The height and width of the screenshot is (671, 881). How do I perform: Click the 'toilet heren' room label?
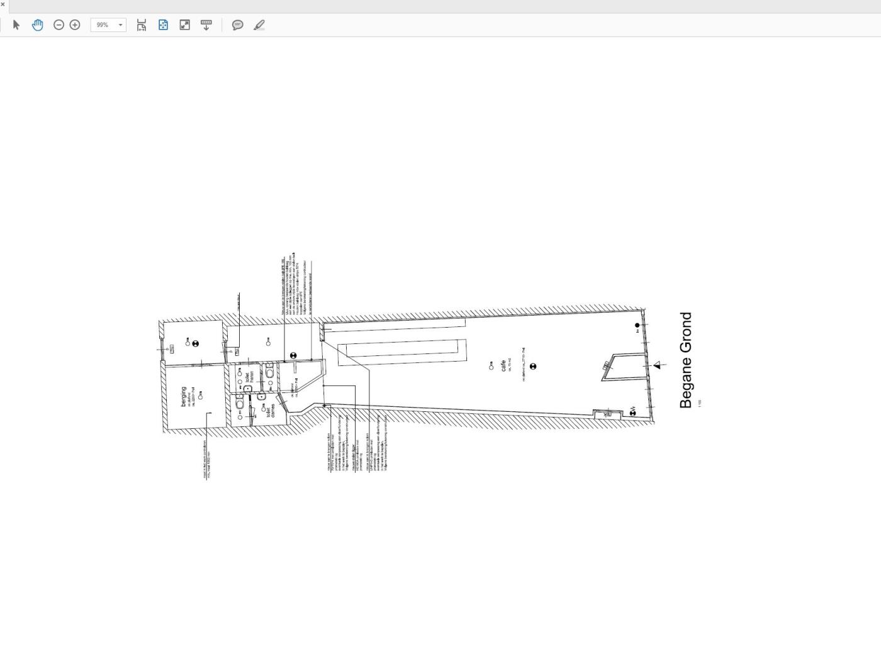coord(249,377)
